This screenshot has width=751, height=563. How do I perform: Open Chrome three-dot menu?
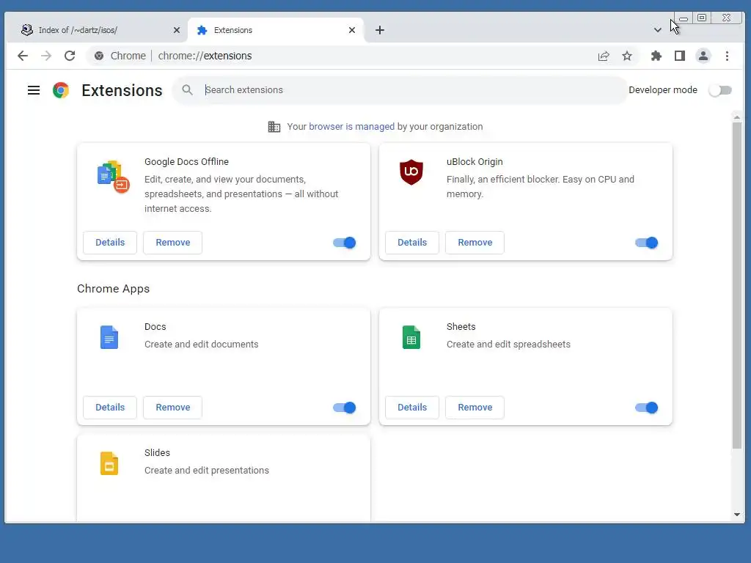727,56
